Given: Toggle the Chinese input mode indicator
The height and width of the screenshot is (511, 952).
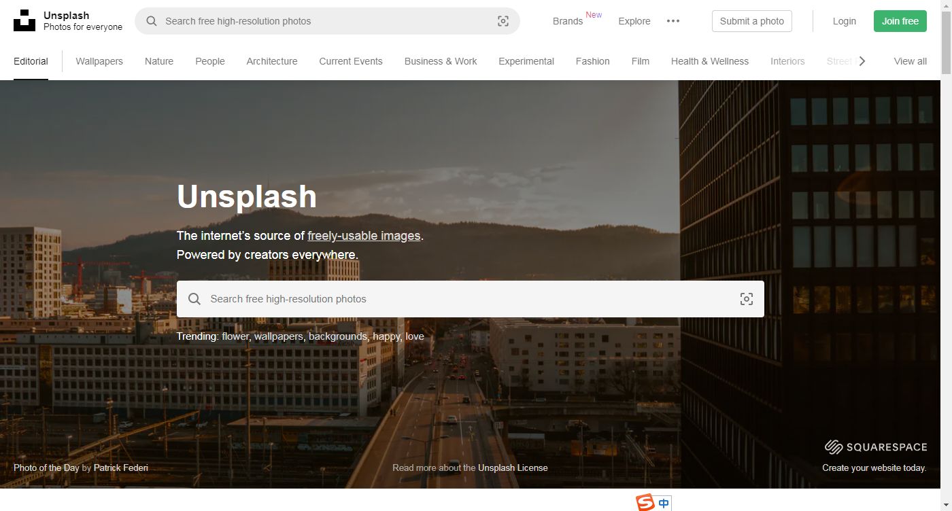Looking at the screenshot, I should 664,504.
